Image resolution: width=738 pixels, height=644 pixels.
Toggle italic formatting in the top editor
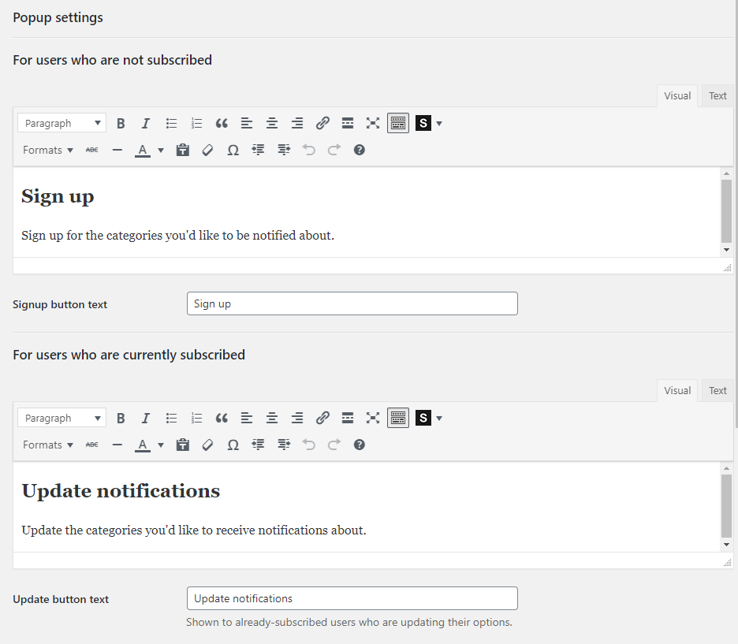coord(146,123)
